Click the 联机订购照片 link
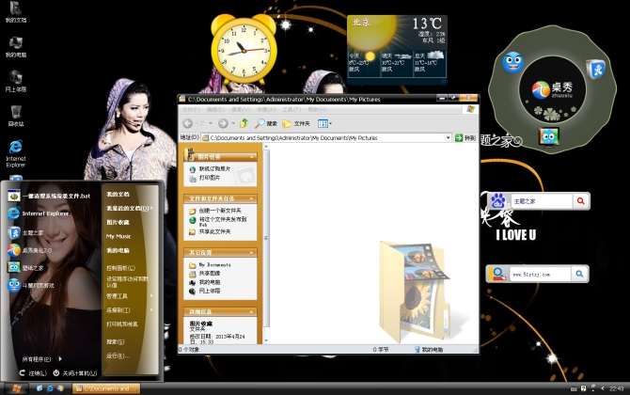Image resolution: width=630 pixels, height=395 pixels. [x=214, y=168]
